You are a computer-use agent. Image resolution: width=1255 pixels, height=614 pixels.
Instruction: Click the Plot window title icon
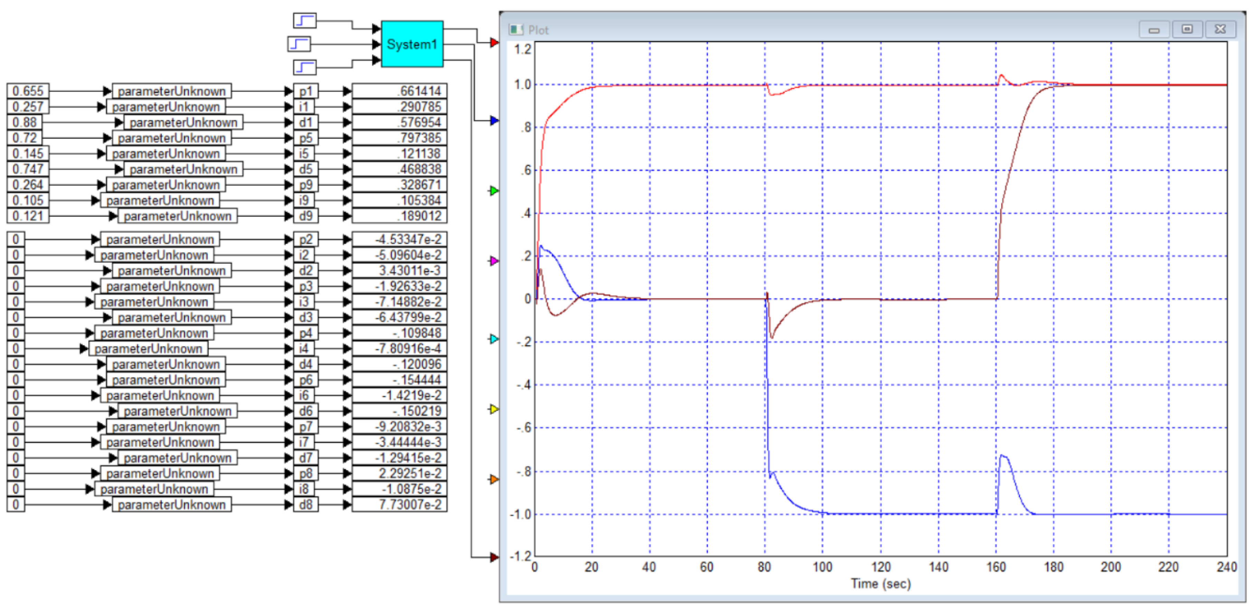pos(516,30)
